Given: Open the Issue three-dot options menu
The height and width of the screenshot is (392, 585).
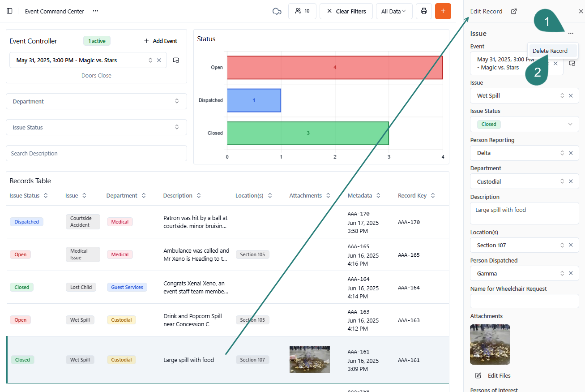Looking at the screenshot, I should (x=571, y=34).
